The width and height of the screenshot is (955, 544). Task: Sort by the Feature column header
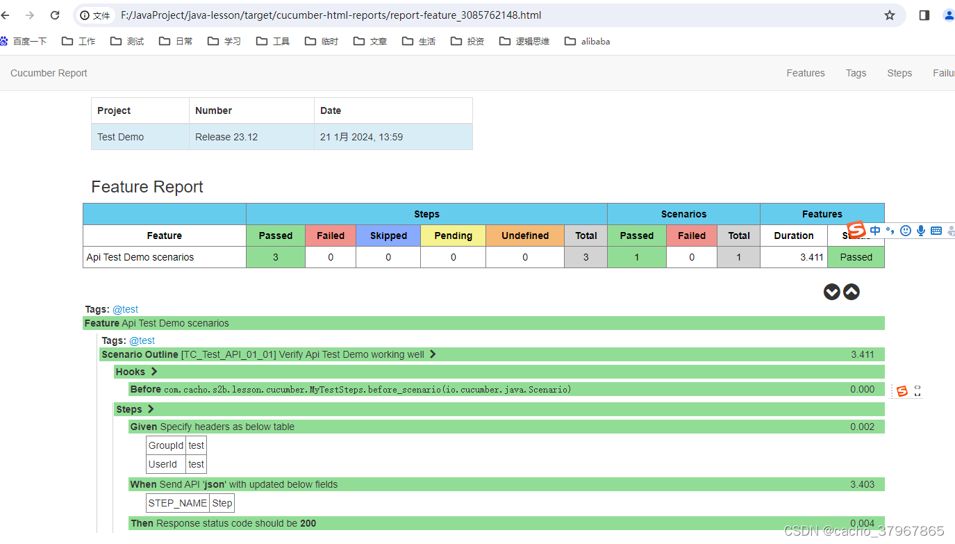pyautogui.click(x=165, y=236)
